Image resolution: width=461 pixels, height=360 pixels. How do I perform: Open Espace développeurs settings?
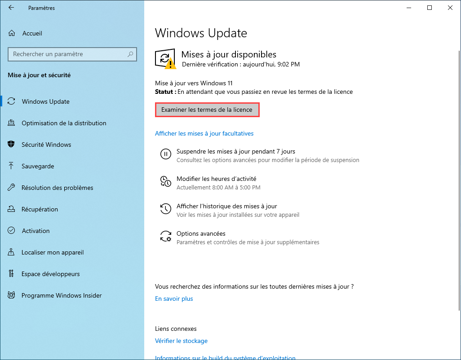[50, 274]
